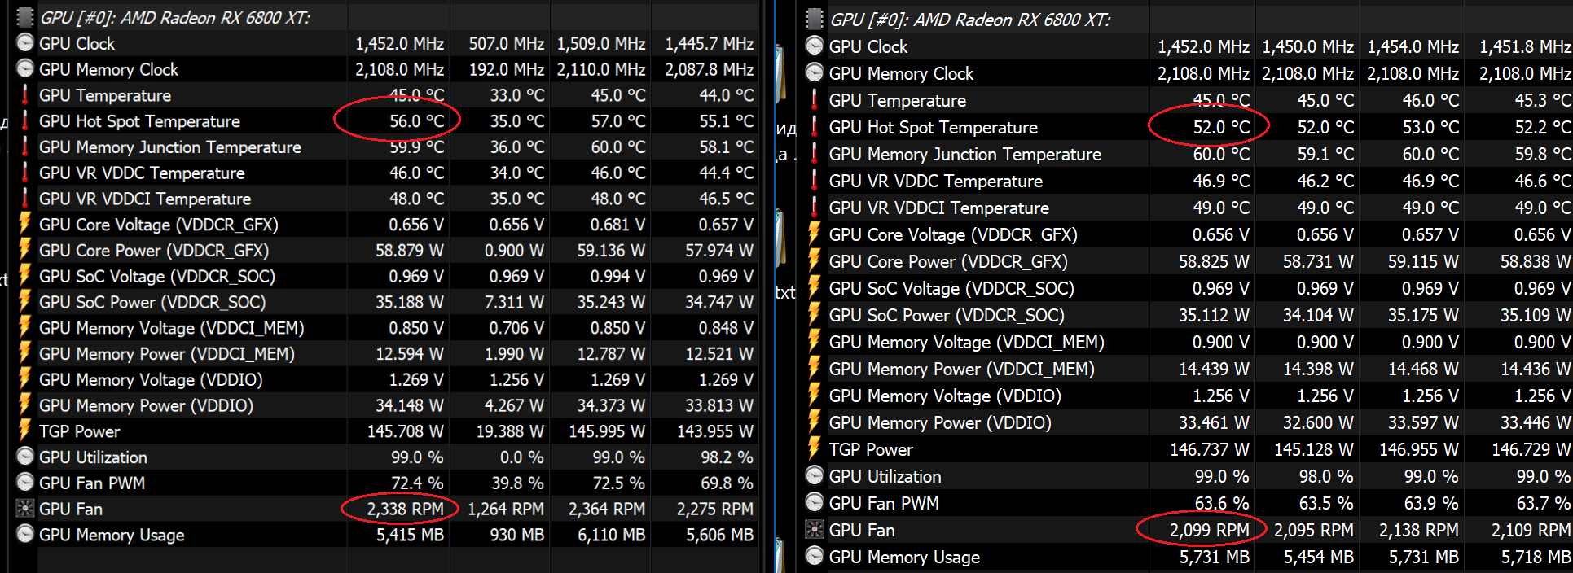Image resolution: width=1573 pixels, height=573 pixels.
Task: Click the 0.900 W minimum core power, left panel
Action: (515, 251)
